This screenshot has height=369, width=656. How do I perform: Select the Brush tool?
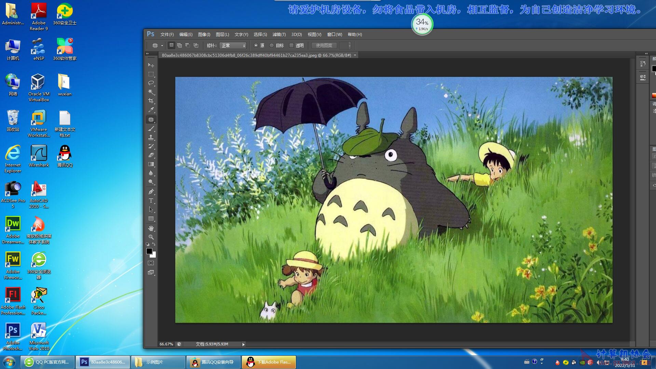[x=151, y=128]
